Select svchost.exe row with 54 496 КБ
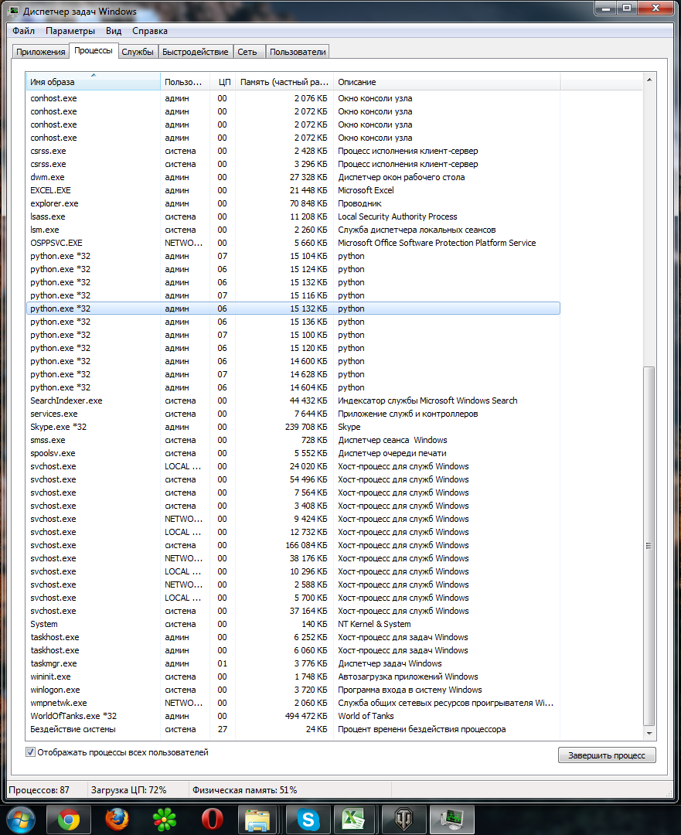Viewport: 681px width, 835px height. (x=293, y=479)
